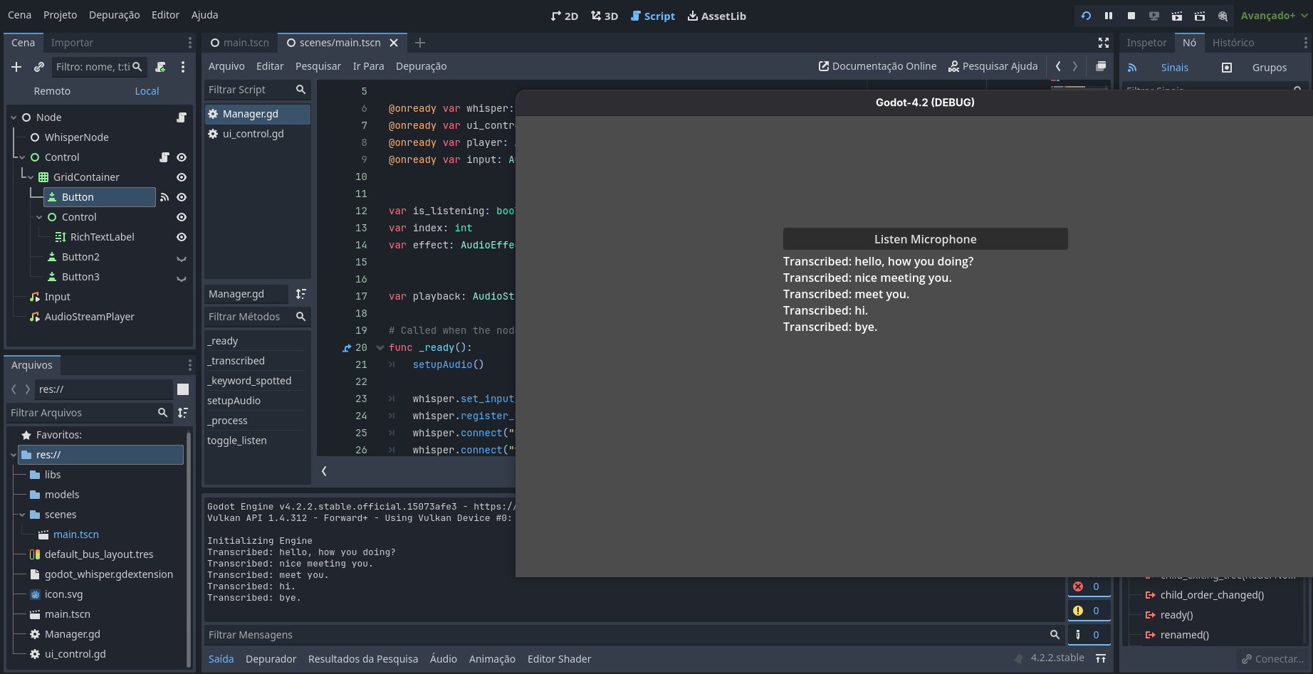Run current scene clapper icon
The width and height of the screenshot is (1313, 674).
[1177, 16]
